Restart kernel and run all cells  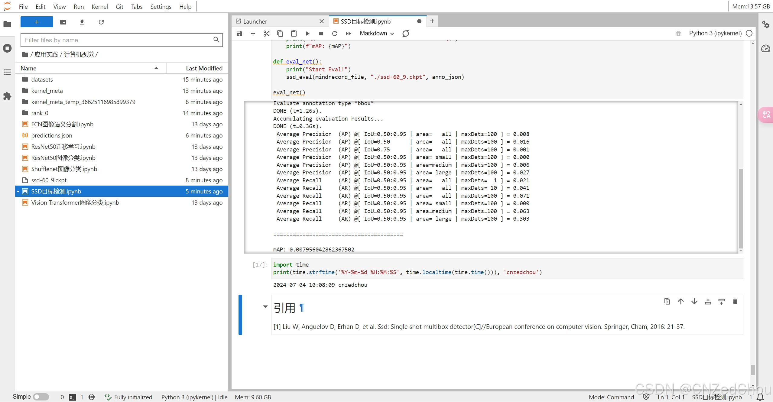click(x=348, y=34)
